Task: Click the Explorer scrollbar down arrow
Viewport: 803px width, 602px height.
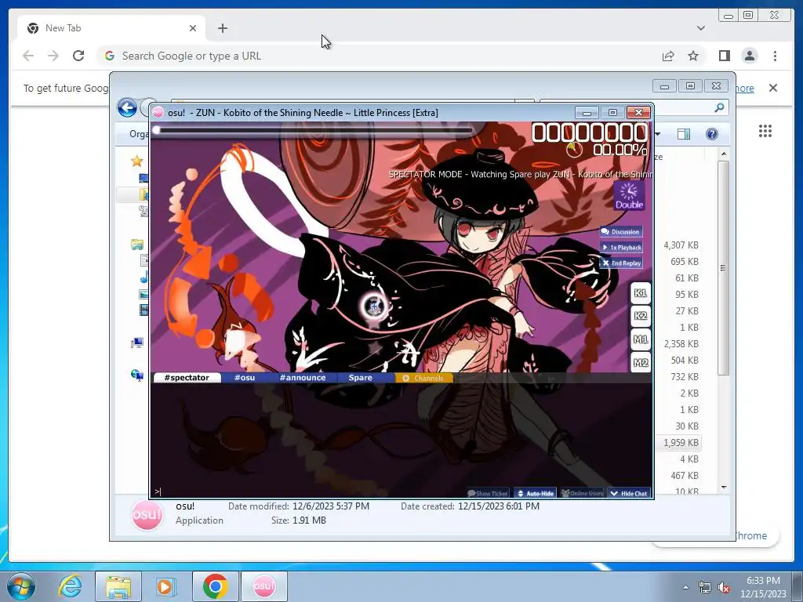Action: pos(723,488)
